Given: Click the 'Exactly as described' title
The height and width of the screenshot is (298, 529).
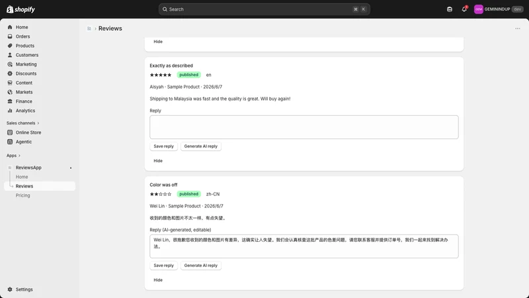Looking at the screenshot, I should pyautogui.click(x=171, y=66).
